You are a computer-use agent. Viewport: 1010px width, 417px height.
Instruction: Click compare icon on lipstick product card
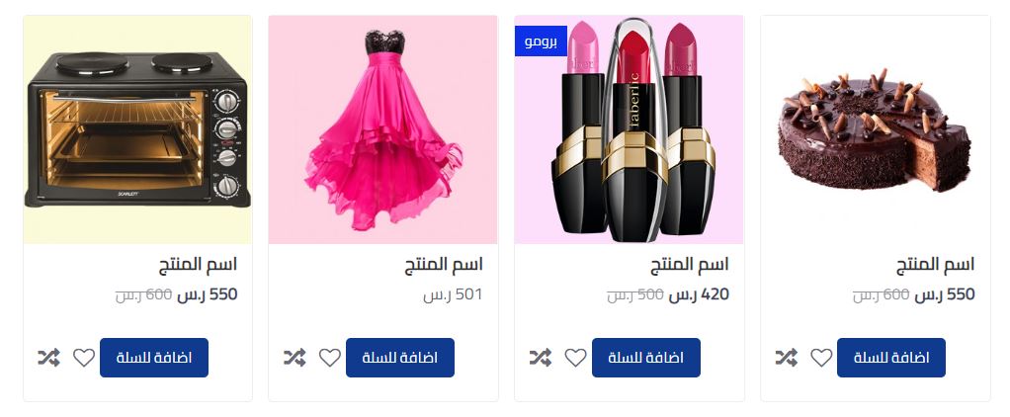(x=541, y=358)
